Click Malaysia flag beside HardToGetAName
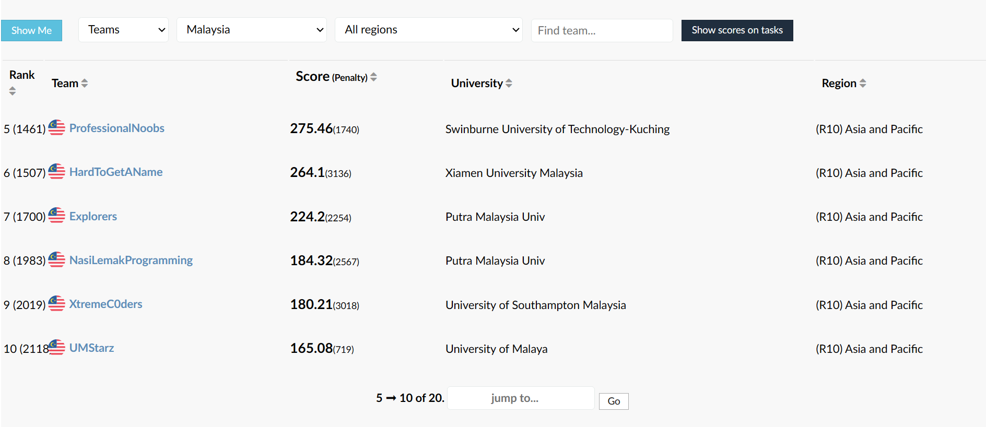986x427 pixels. 57,171
